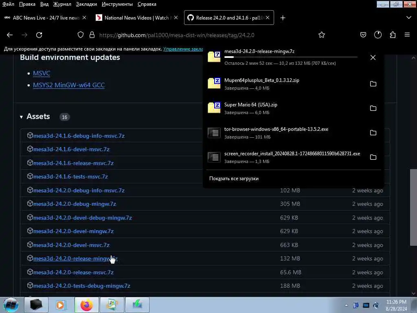Expand the list all tabs chevron

click(409, 18)
